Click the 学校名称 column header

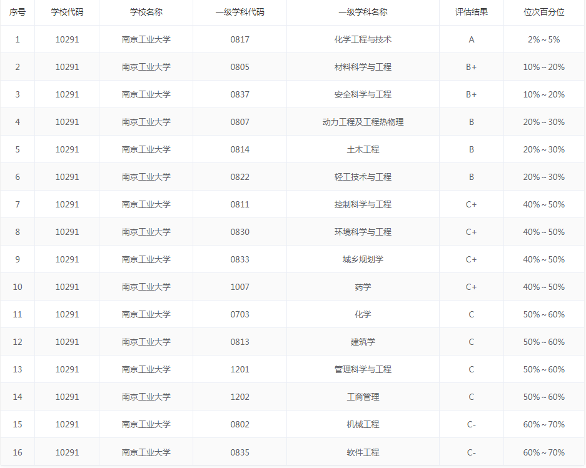point(146,12)
